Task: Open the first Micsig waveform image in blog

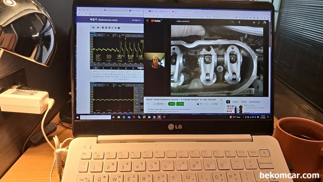Action: click(x=117, y=51)
